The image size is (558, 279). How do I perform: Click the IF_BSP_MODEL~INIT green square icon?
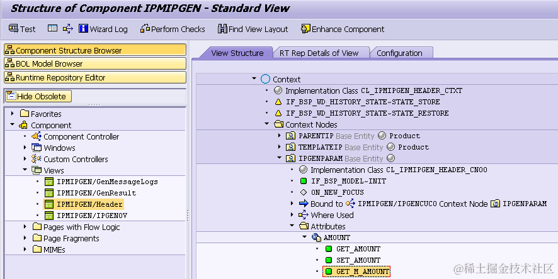click(304, 181)
